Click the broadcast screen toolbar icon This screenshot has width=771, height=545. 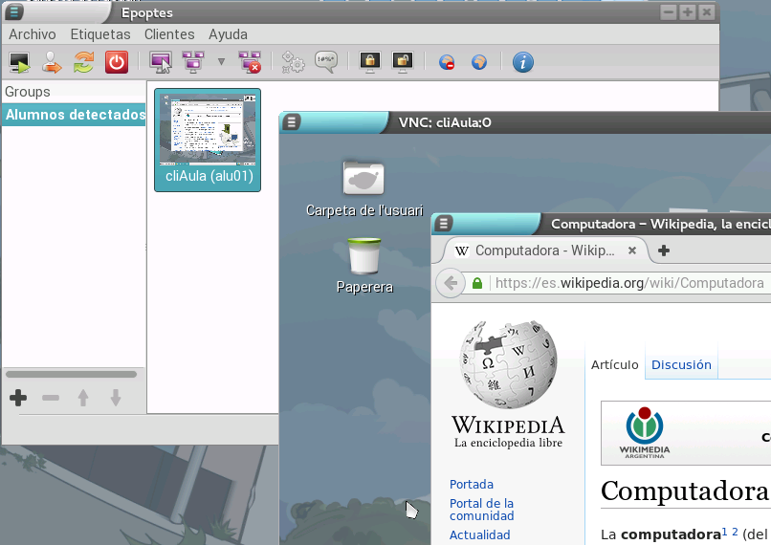click(x=193, y=62)
